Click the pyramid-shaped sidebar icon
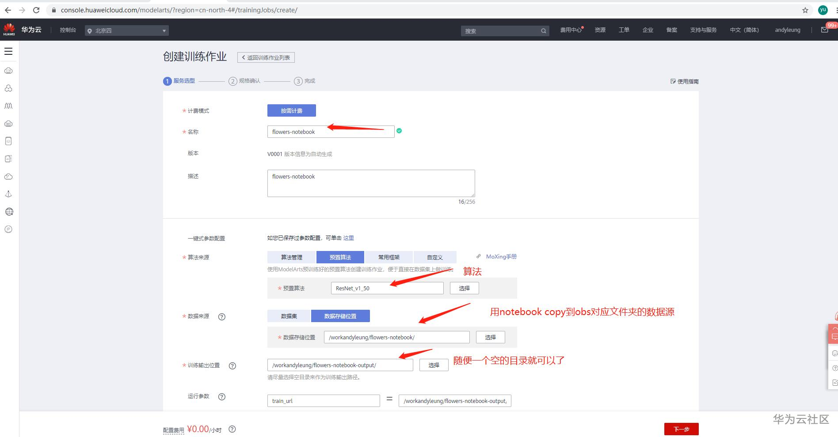The image size is (838, 437). [x=8, y=194]
